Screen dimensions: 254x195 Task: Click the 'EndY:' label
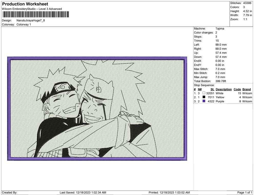pyautogui.click(x=198, y=65)
